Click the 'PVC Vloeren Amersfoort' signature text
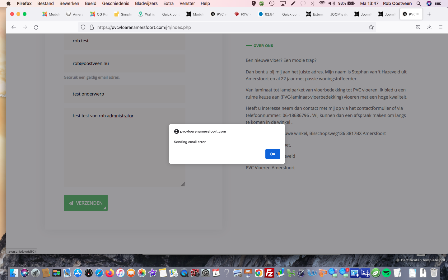 pyautogui.click(x=270, y=168)
